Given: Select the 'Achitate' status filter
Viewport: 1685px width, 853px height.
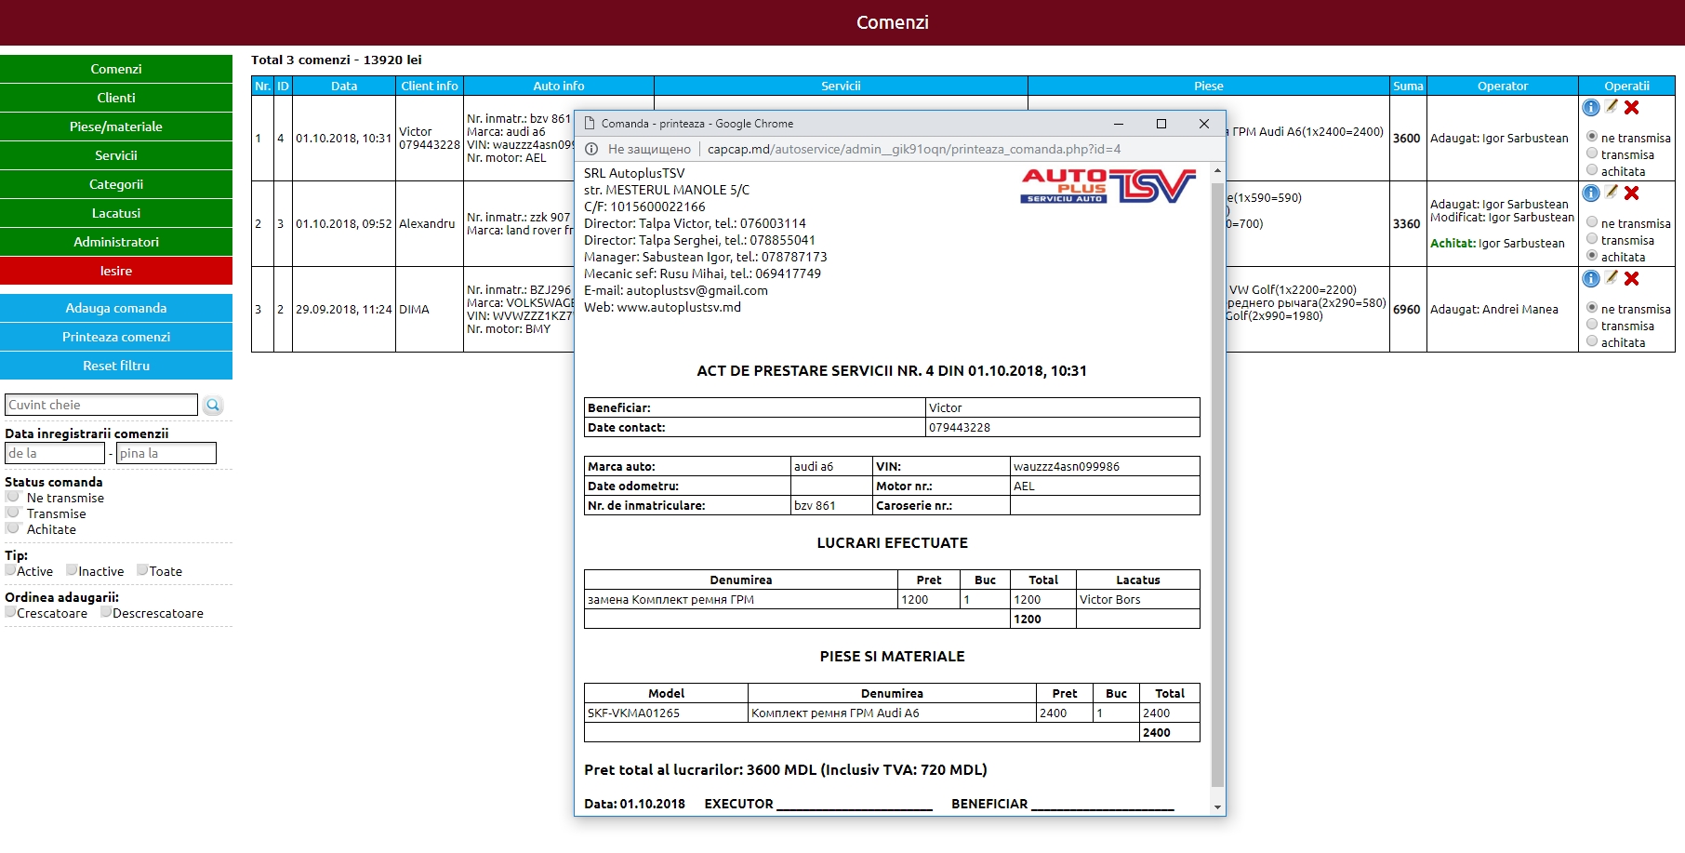Looking at the screenshot, I should point(13,528).
